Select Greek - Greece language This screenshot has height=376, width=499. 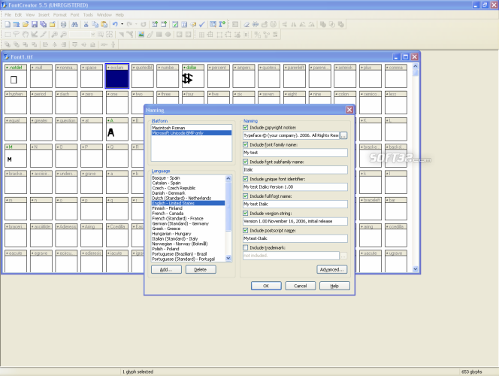coord(189,229)
